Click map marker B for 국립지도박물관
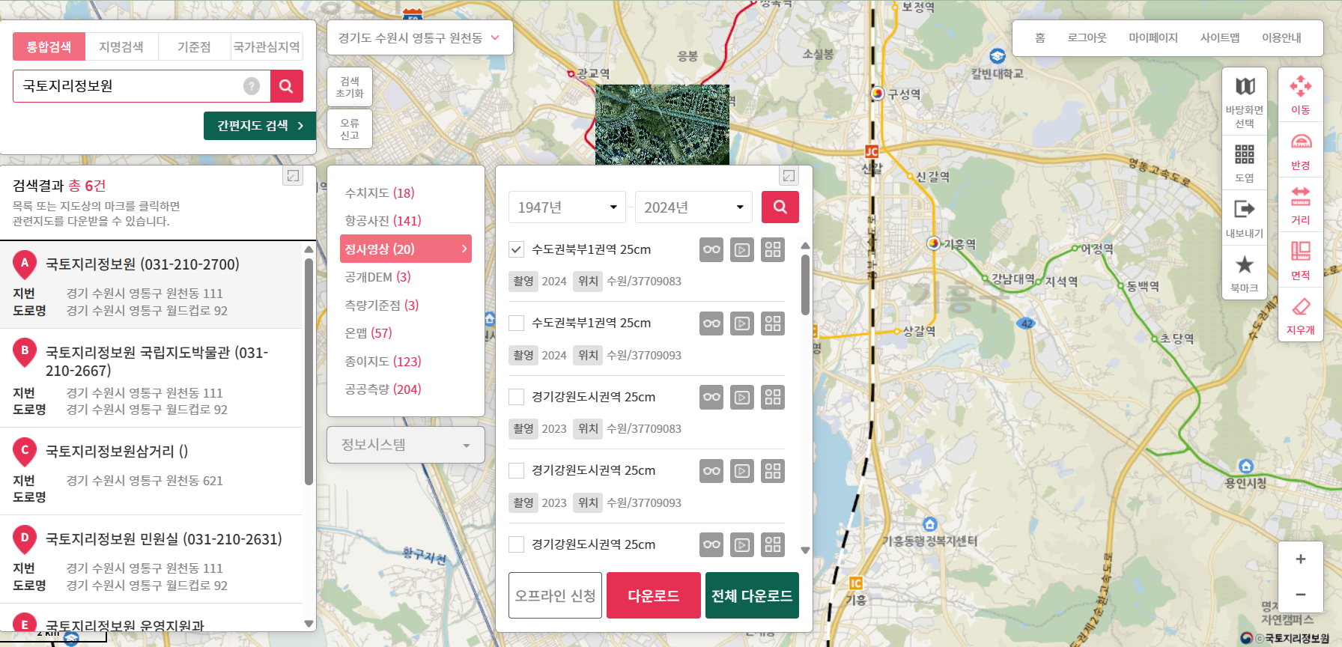Image resolution: width=1342 pixels, height=647 pixels. pos(25,353)
